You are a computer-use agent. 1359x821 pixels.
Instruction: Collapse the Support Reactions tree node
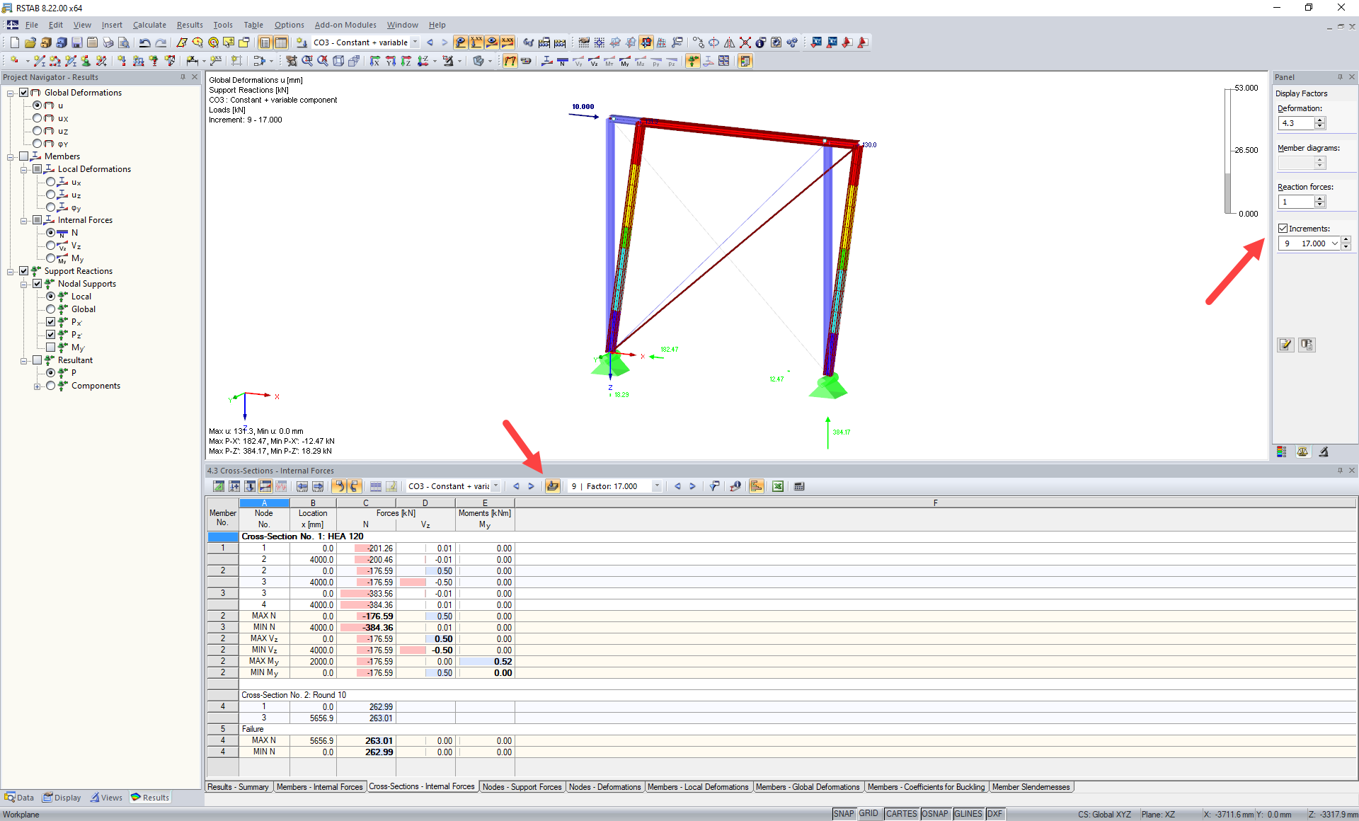[11, 271]
